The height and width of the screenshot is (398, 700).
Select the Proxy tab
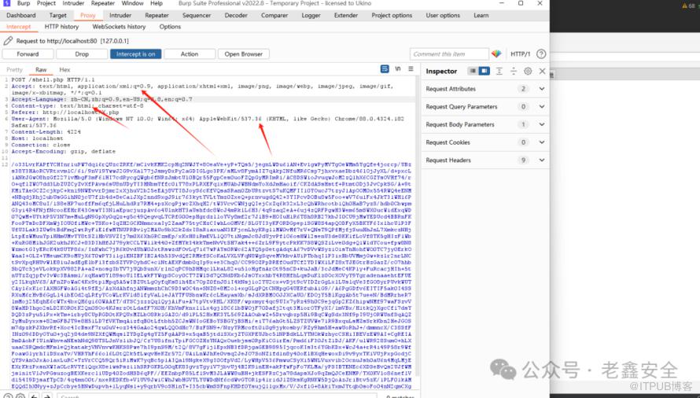[87, 15]
